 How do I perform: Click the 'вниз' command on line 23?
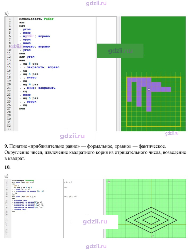pyautogui.click(x=27, y=95)
